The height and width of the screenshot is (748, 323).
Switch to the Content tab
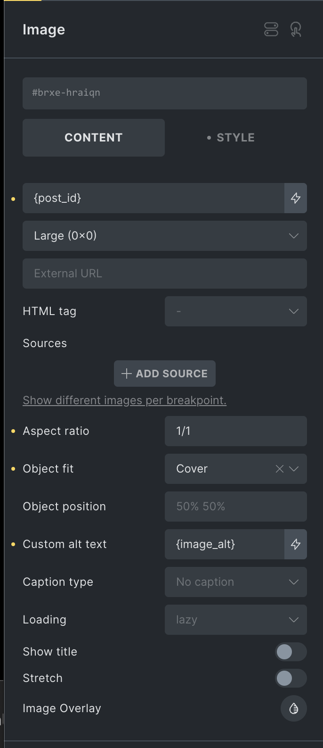[94, 138]
